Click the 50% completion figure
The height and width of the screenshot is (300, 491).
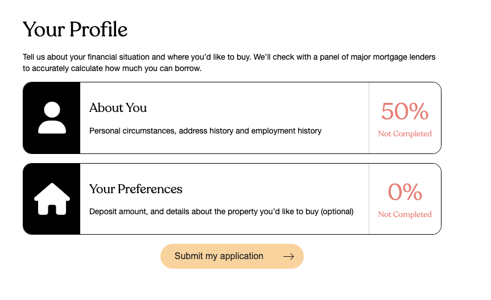click(x=405, y=112)
